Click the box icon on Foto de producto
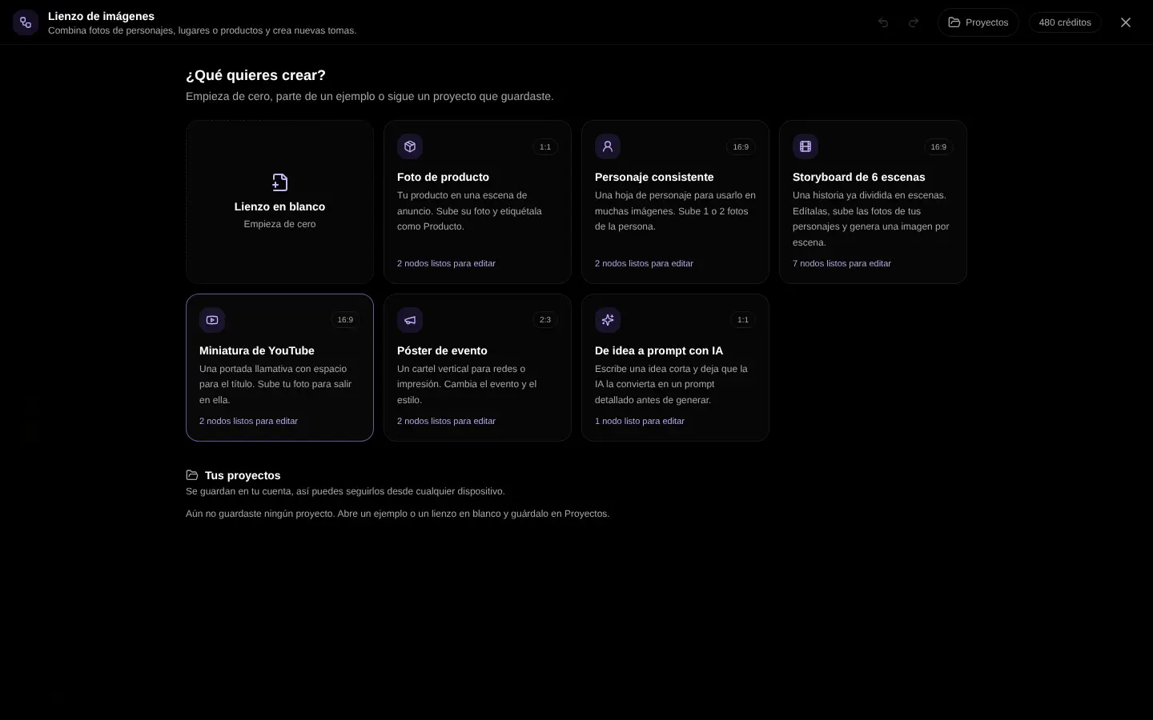The height and width of the screenshot is (720, 1153). point(410,146)
